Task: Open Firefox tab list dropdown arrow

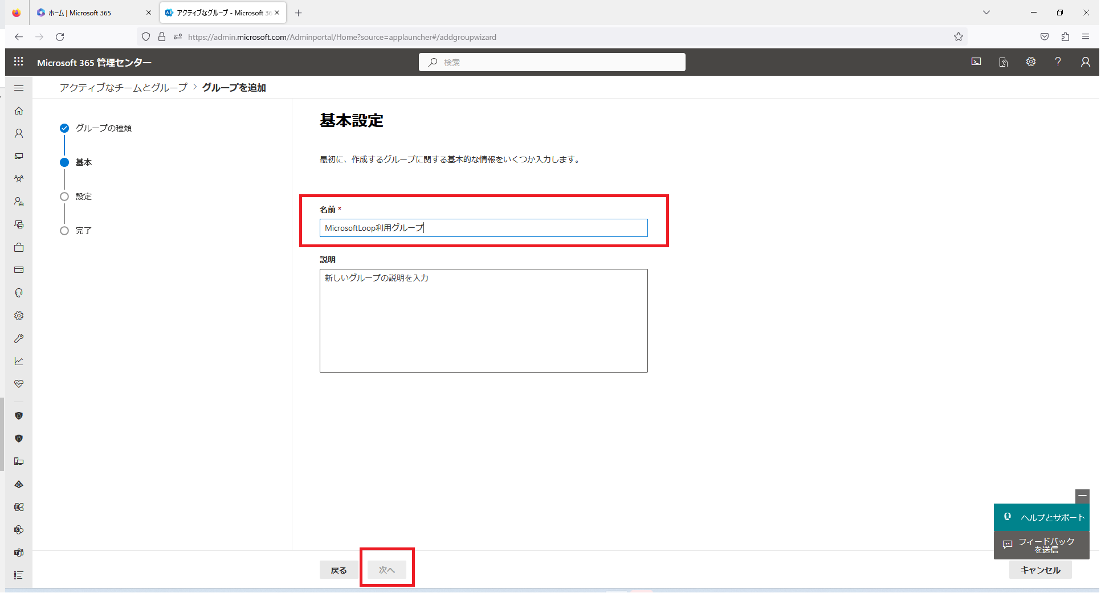Action: click(x=986, y=13)
